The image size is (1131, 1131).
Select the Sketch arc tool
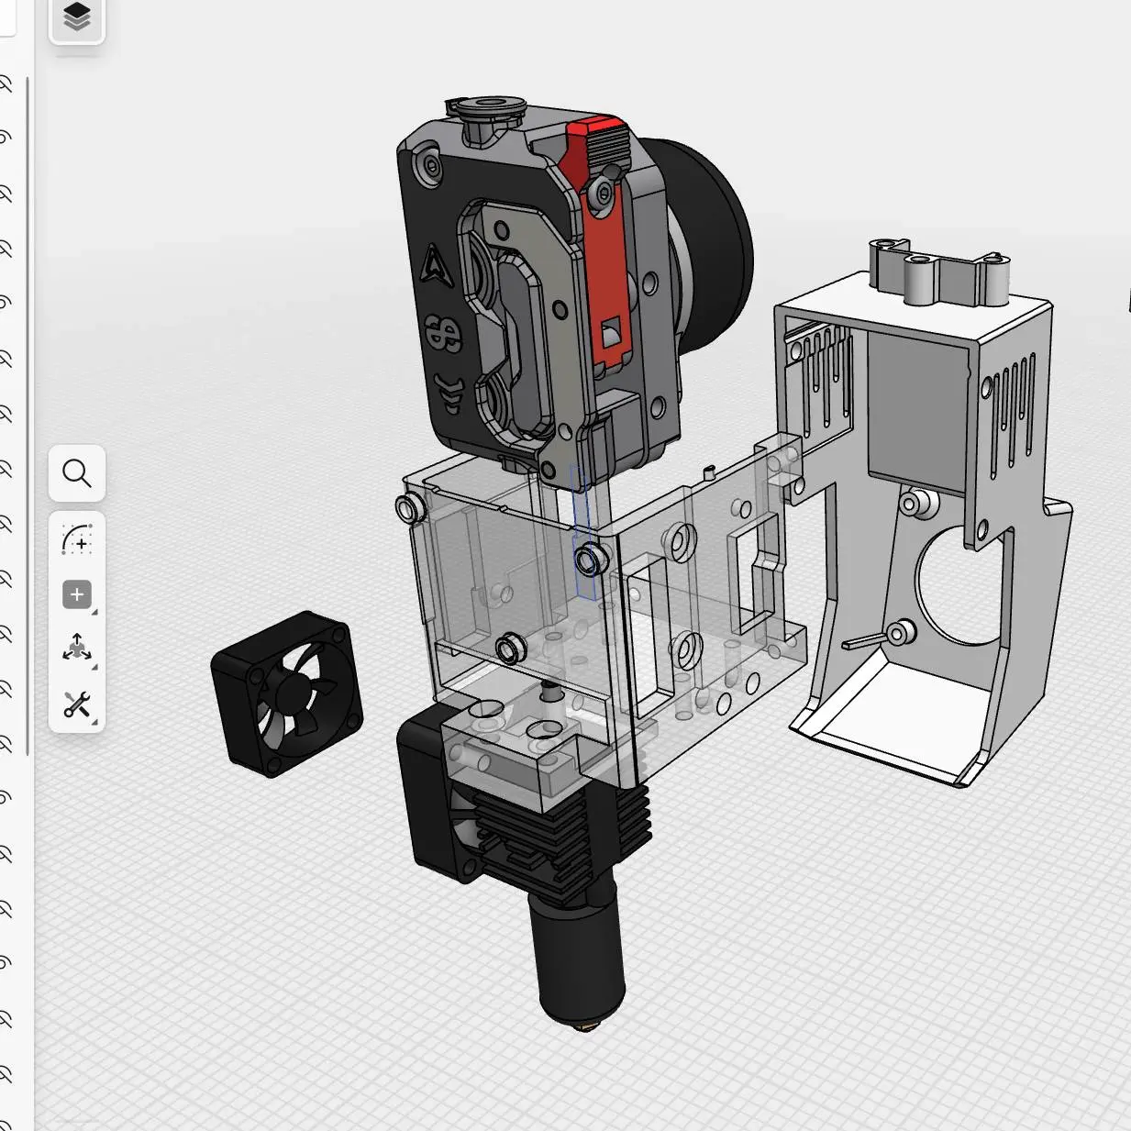pyautogui.click(x=77, y=539)
